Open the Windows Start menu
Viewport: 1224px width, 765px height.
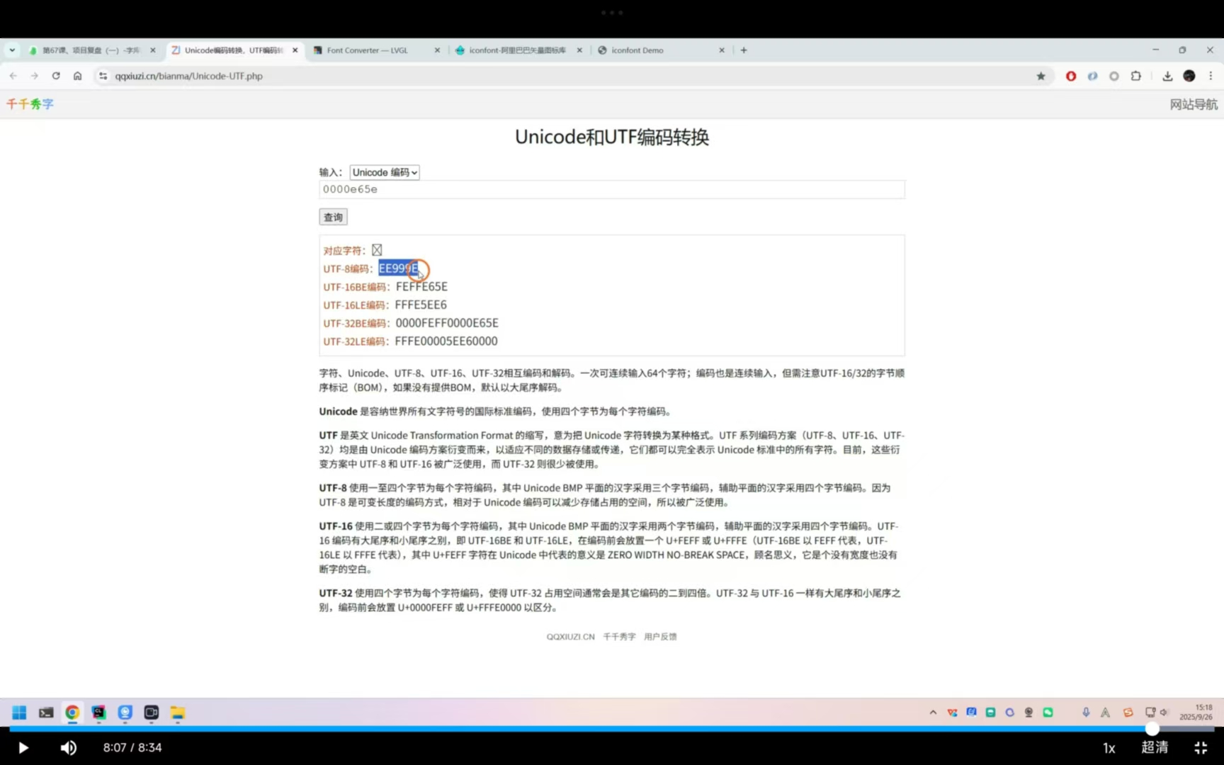click(x=20, y=713)
